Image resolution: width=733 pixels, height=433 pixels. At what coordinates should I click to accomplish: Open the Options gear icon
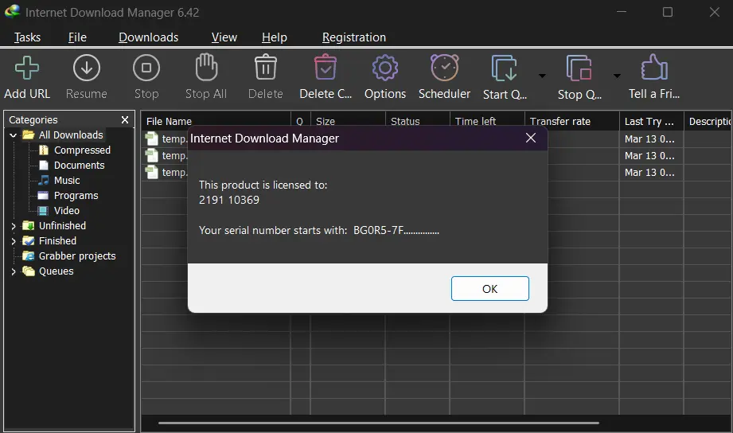(385, 68)
